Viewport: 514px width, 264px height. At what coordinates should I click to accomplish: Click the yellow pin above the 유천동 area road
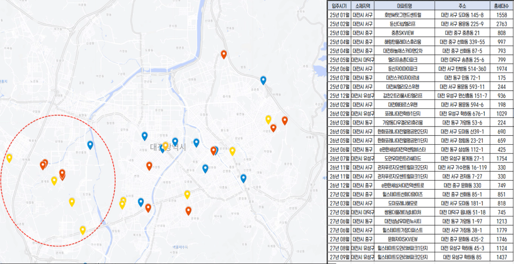[187, 194]
